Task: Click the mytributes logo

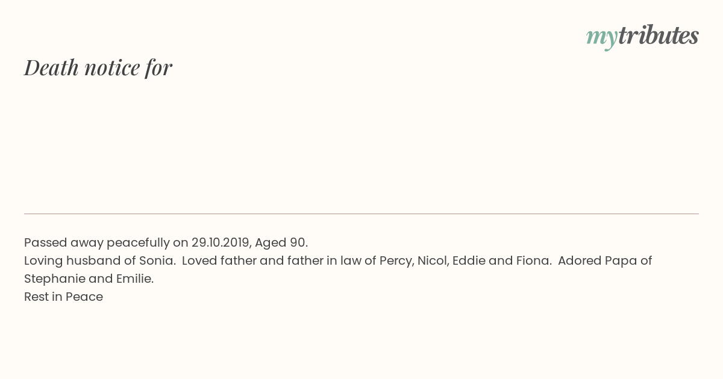Action: click(x=642, y=36)
